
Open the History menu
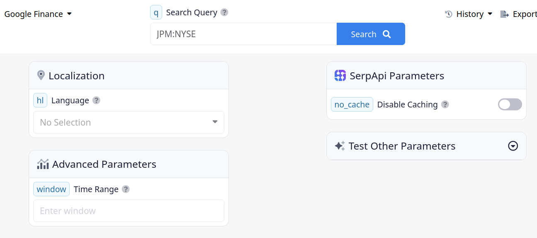pyautogui.click(x=469, y=14)
